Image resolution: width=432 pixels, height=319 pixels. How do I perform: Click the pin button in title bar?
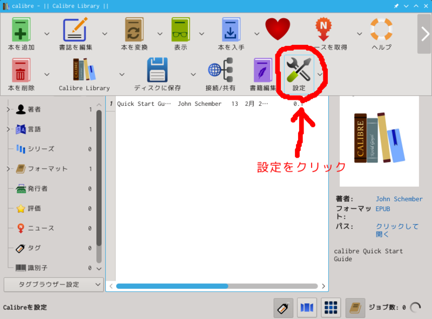pyautogui.click(x=396, y=6)
